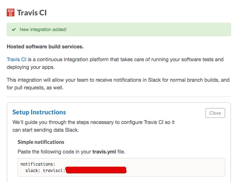Select the notifications code block
Screen dimensions: 240x182
pyautogui.click(x=121, y=167)
